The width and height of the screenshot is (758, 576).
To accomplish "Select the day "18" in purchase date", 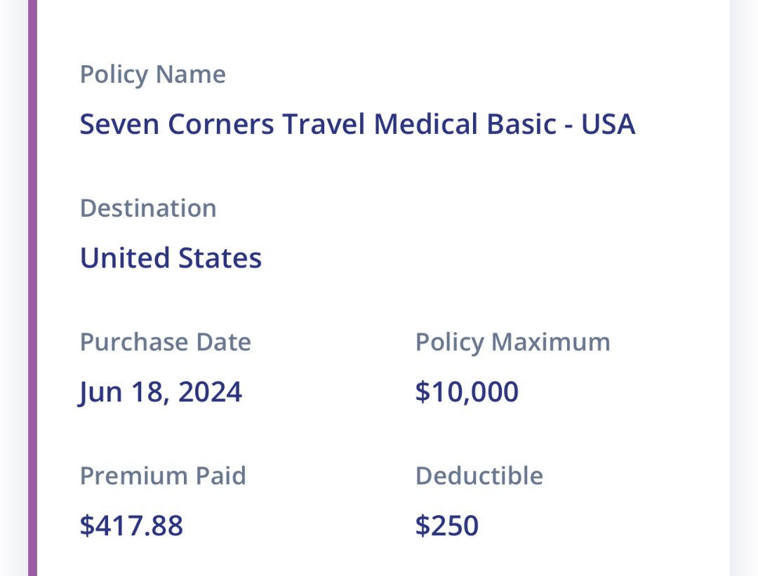I will click(x=145, y=391).
